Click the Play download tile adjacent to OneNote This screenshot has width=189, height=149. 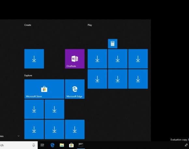pos(97,59)
